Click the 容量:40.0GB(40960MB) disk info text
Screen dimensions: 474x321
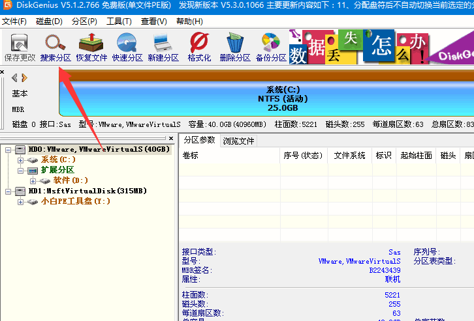click(227, 124)
